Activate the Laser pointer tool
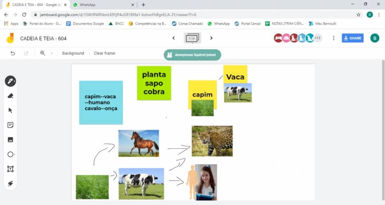This screenshot has height=205, width=385. 10,183
